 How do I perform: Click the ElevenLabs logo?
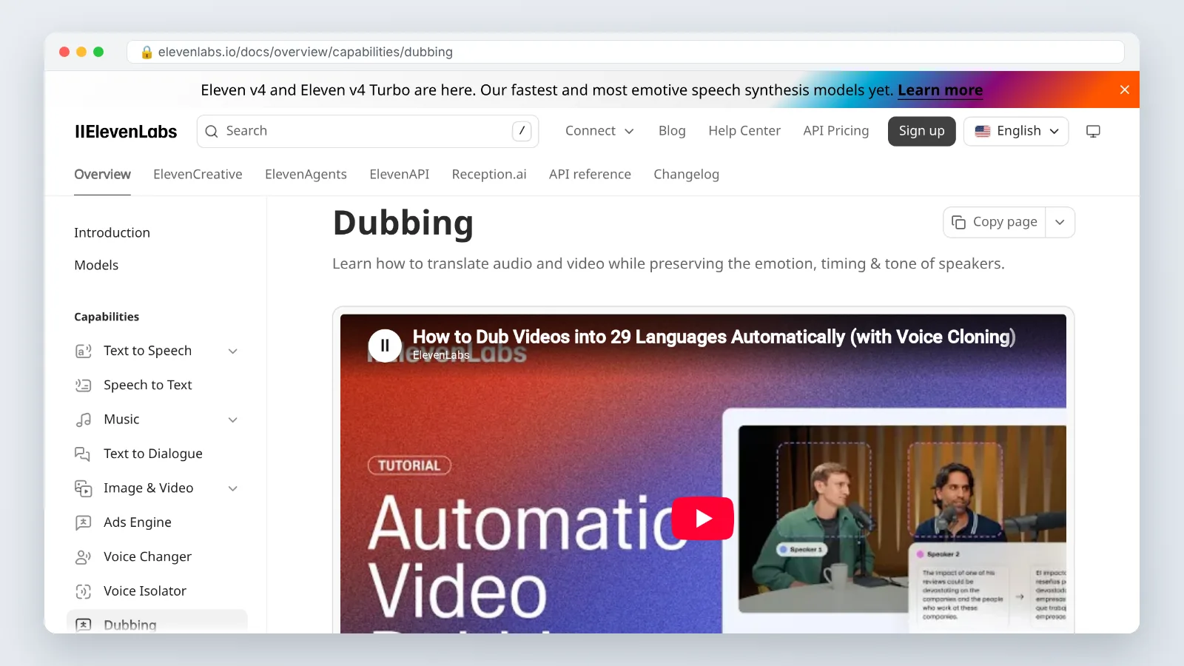click(126, 132)
